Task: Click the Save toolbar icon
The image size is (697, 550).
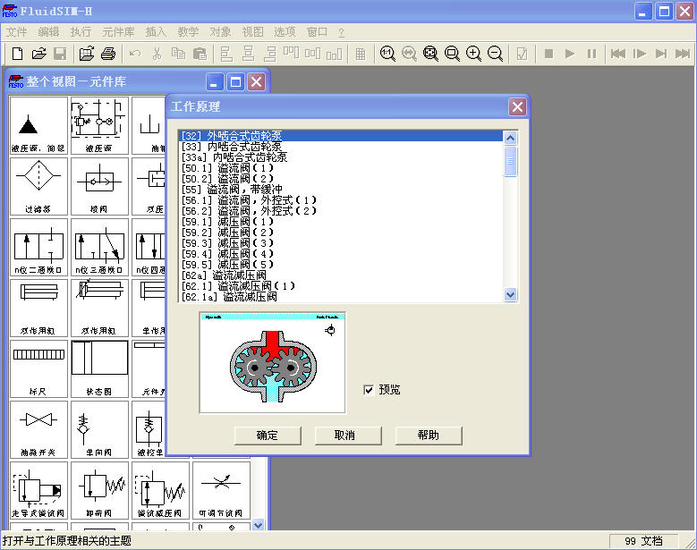Action: [x=60, y=54]
